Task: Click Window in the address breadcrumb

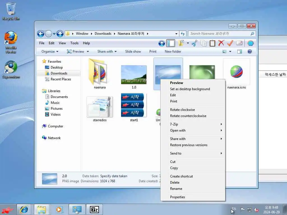Action: (82, 34)
